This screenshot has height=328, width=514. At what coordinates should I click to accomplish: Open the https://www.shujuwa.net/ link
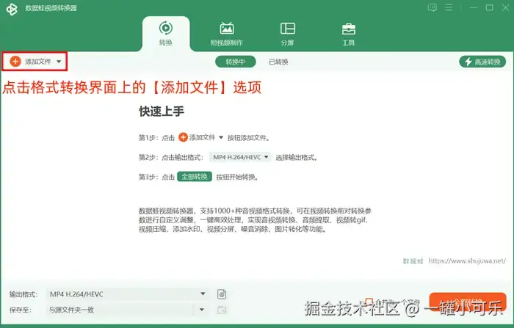[467, 260]
